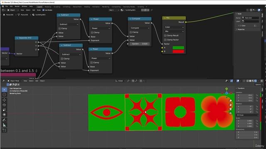This screenshot has height=149, width=266.
Task: Click the material sphere icon beside FunToPlayWith
Action: [122, 10]
